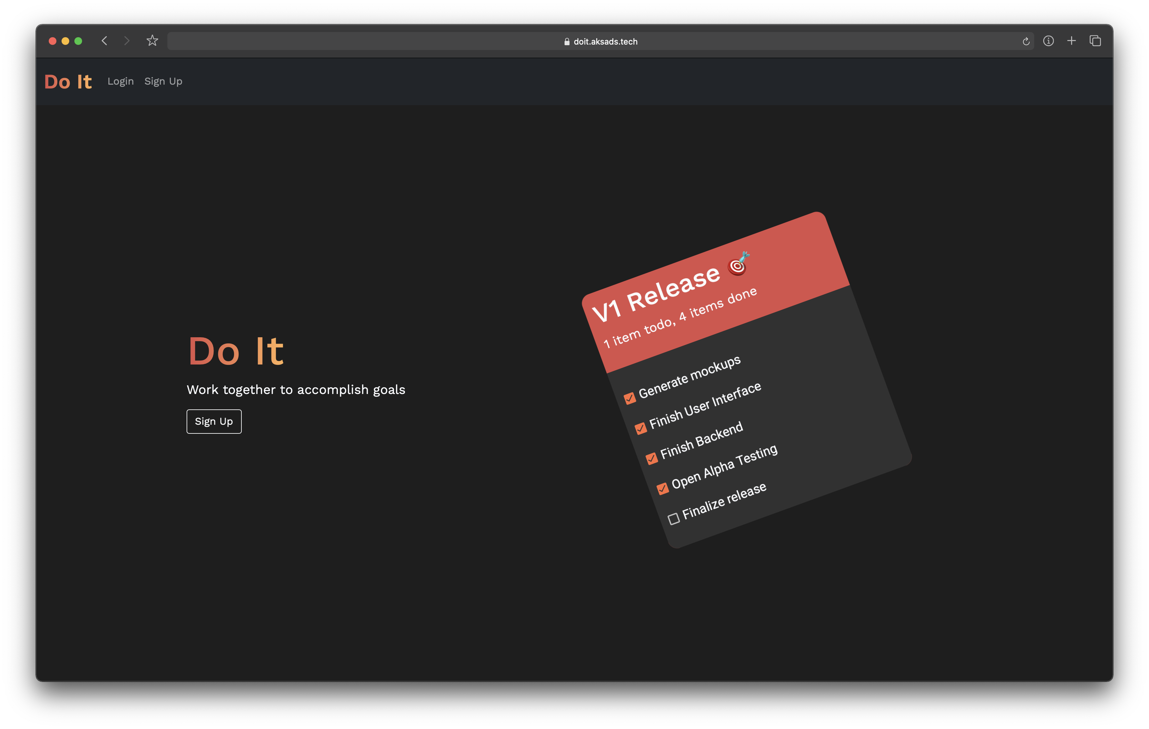Click the browser back arrow
This screenshot has height=729, width=1149.
pos(105,41)
